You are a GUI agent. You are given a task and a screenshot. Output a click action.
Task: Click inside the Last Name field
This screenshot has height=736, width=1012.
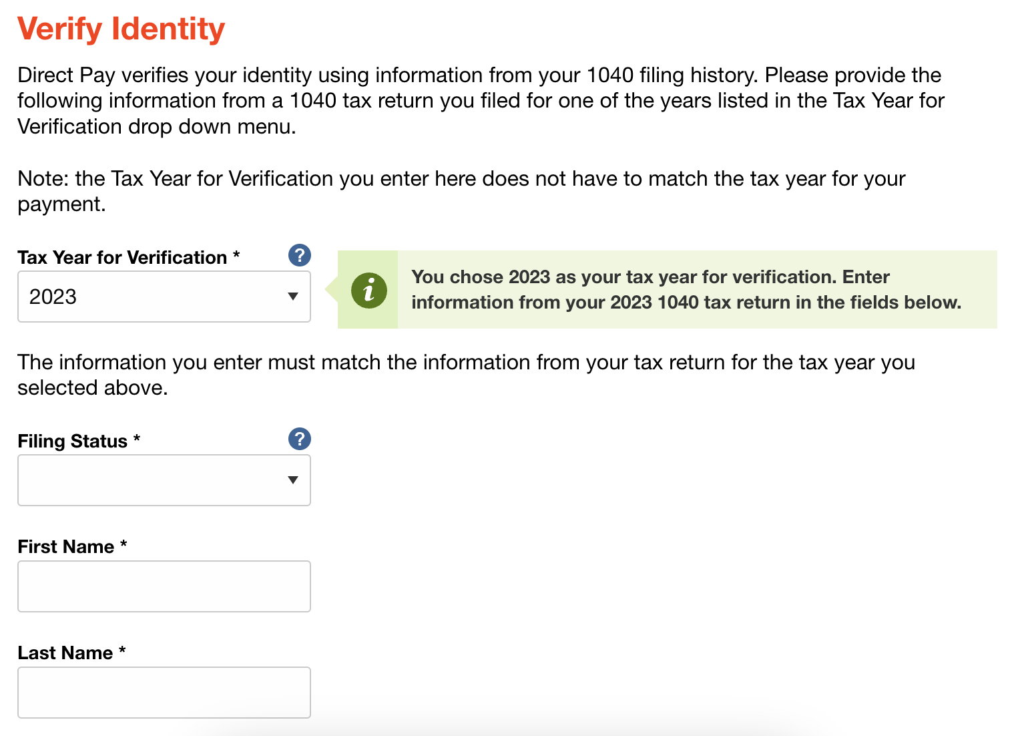pos(164,692)
